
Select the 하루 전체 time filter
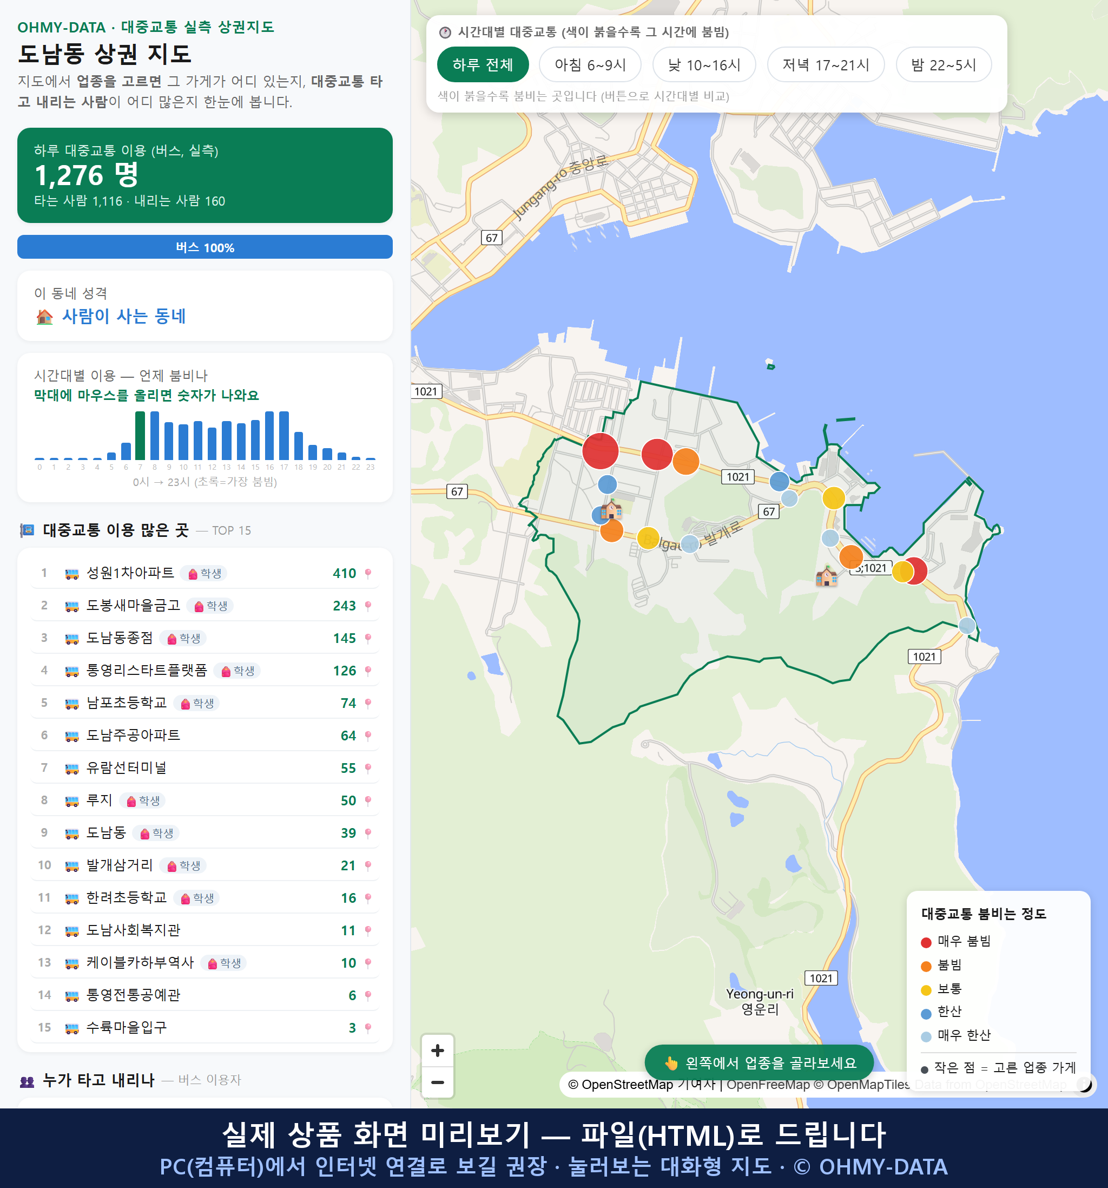483,64
